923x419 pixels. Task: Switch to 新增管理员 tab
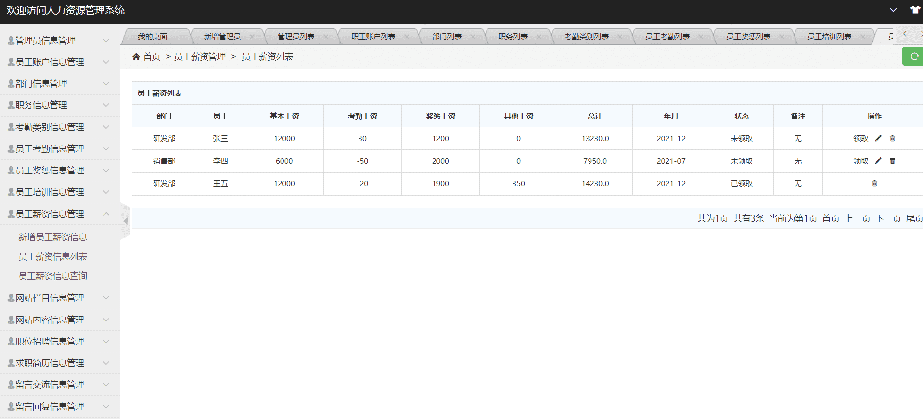[222, 37]
